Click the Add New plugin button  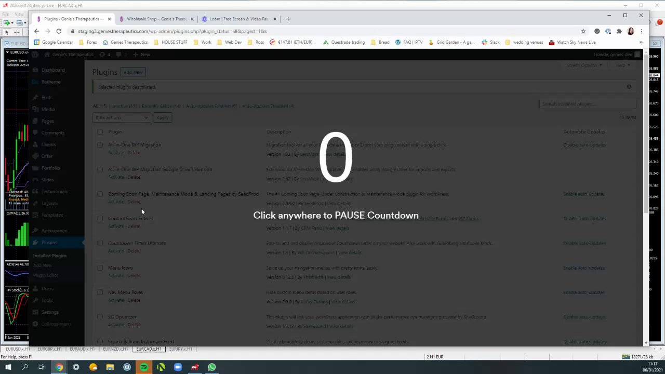133,72
